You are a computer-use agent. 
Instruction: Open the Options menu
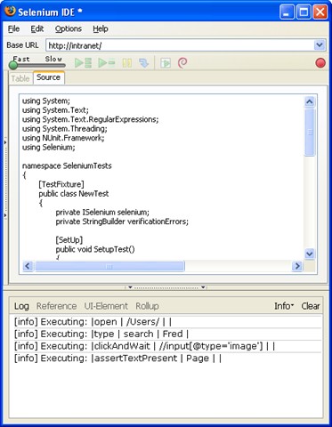(x=69, y=28)
